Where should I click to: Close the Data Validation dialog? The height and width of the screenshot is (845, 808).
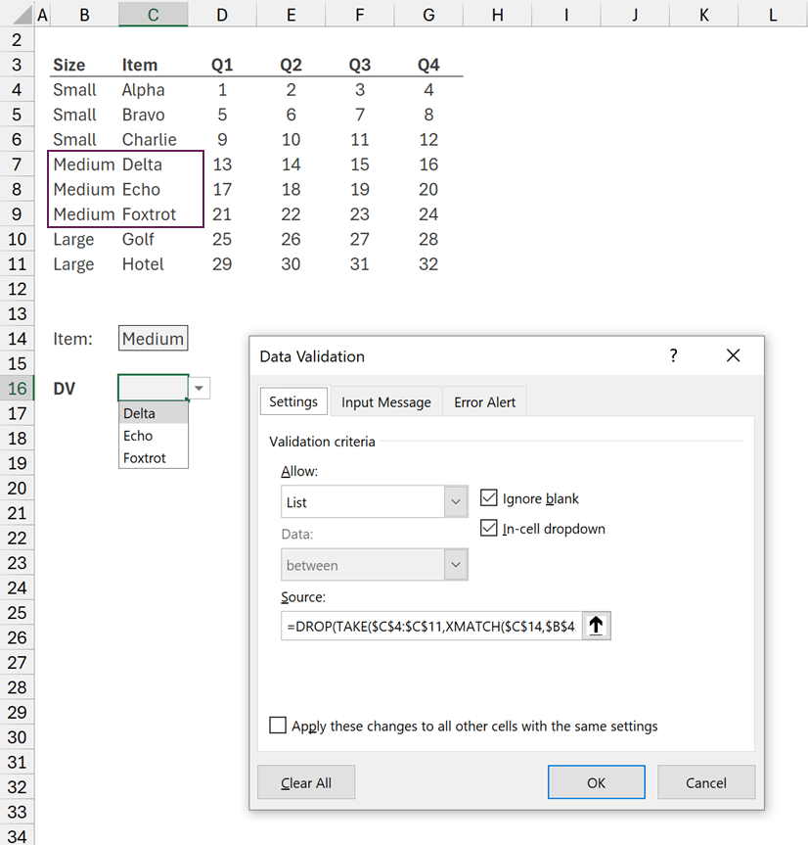pos(734,356)
